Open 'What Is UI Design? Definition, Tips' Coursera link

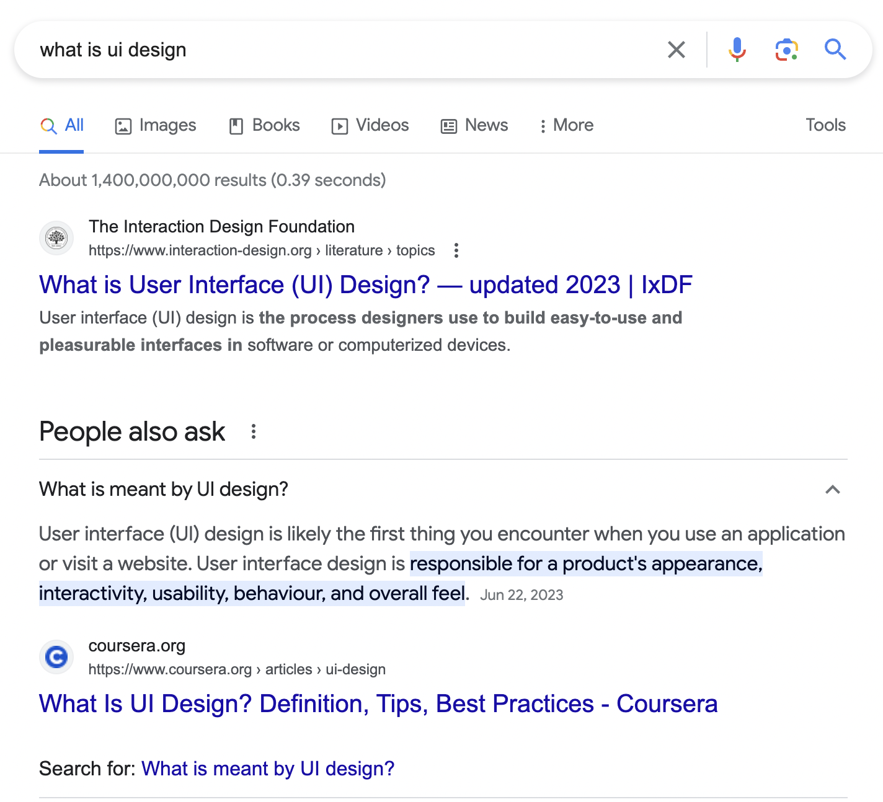click(378, 704)
